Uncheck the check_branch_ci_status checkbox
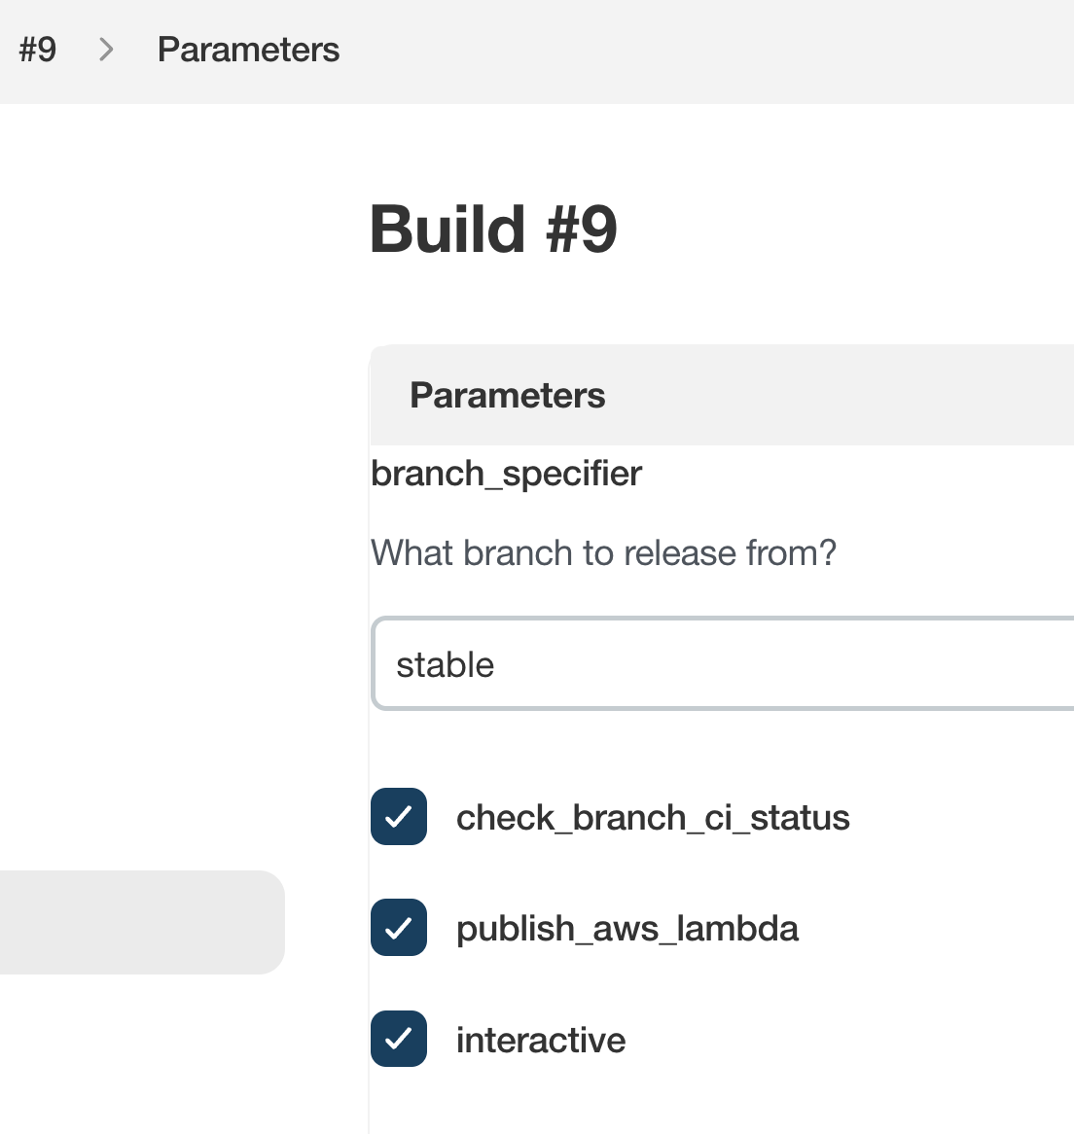 click(x=399, y=817)
